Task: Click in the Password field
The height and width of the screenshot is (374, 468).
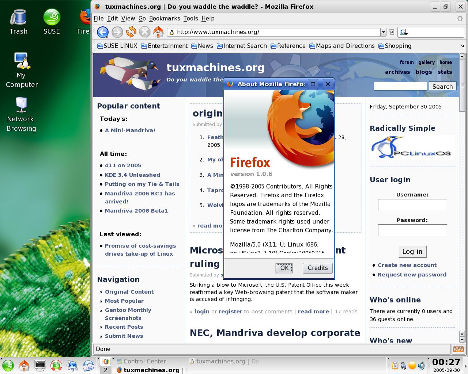Action: coord(412,230)
